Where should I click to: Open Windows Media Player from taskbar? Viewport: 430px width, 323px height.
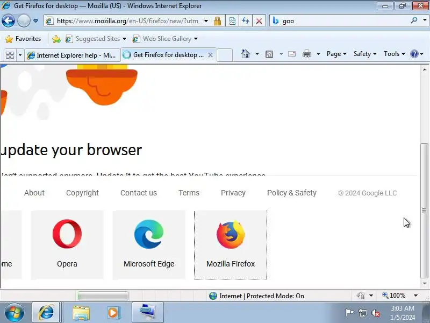[113, 313]
